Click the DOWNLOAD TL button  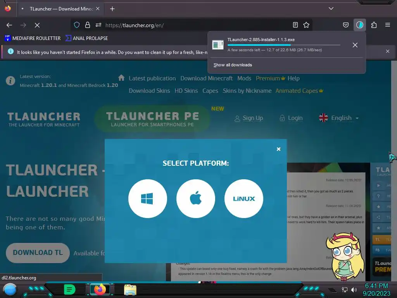[x=38, y=253]
